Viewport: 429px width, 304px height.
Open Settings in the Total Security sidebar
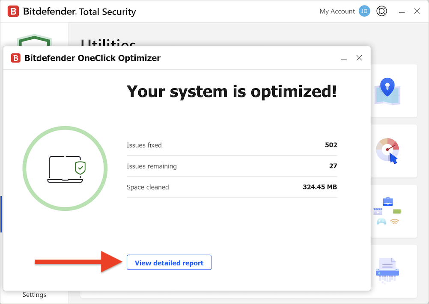tap(34, 295)
